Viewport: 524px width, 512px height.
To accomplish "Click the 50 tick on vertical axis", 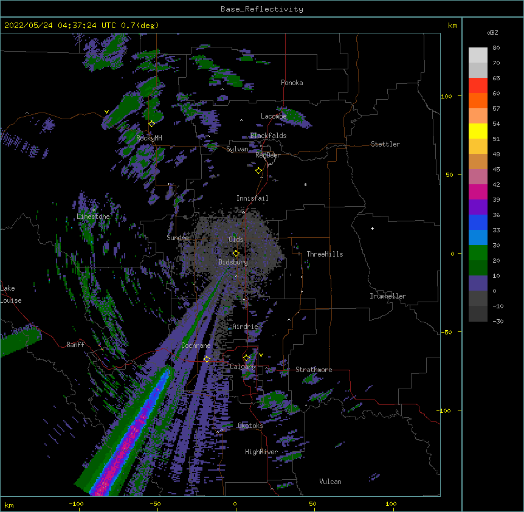I will click(449, 175).
